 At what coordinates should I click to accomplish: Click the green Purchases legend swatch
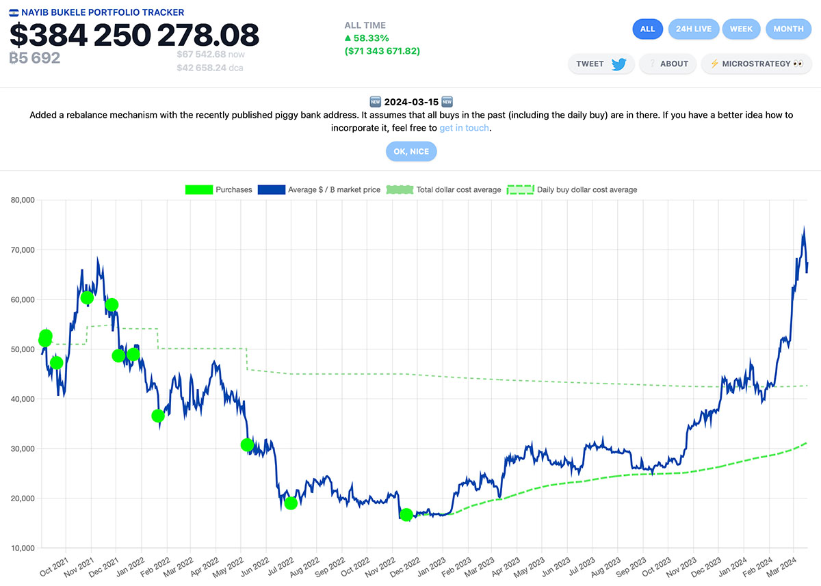click(199, 189)
